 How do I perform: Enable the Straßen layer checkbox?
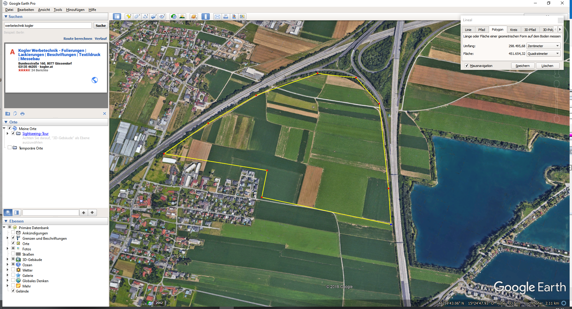point(13,254)
